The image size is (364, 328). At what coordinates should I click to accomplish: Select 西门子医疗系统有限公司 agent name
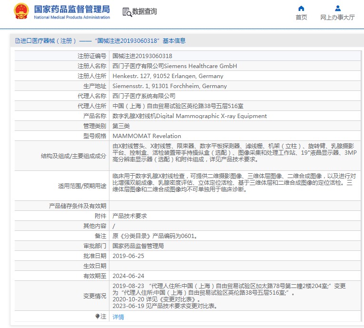coord(144,96)
